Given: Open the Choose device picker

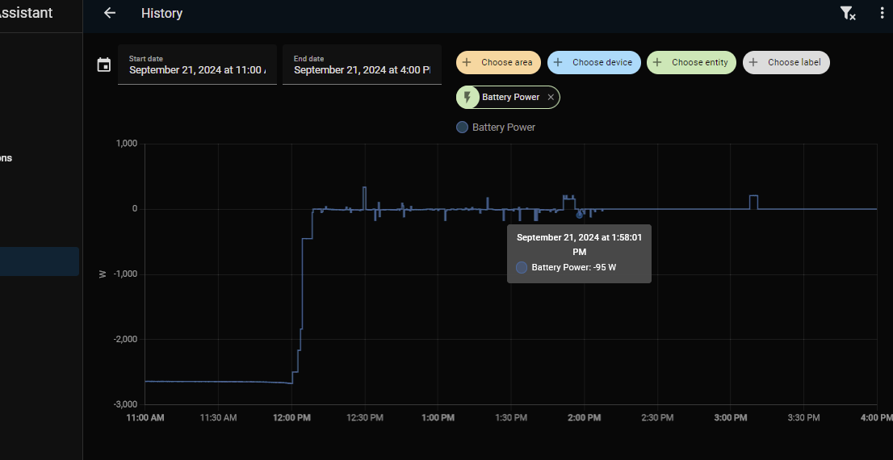Looking at the screenshot, I should (x=594, y=63).
